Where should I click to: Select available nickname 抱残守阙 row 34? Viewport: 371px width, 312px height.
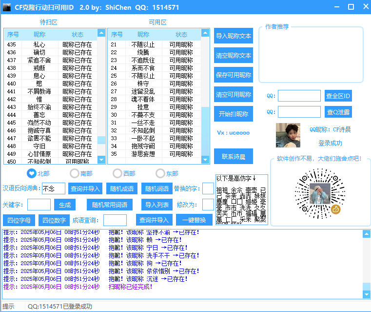155,146
